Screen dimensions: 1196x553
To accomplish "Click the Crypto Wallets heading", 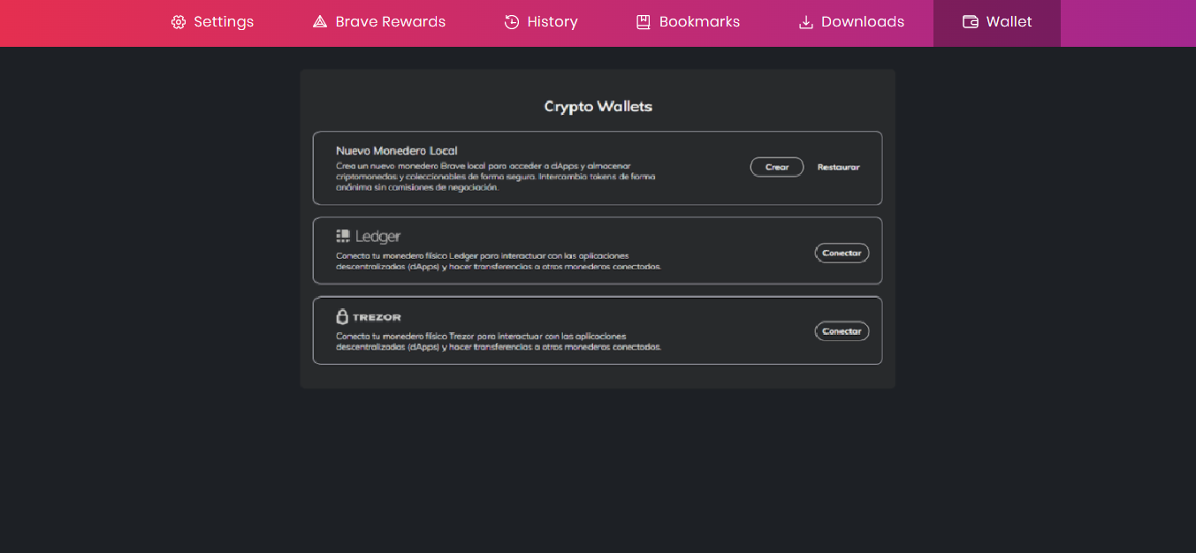I will pos(598,107).
